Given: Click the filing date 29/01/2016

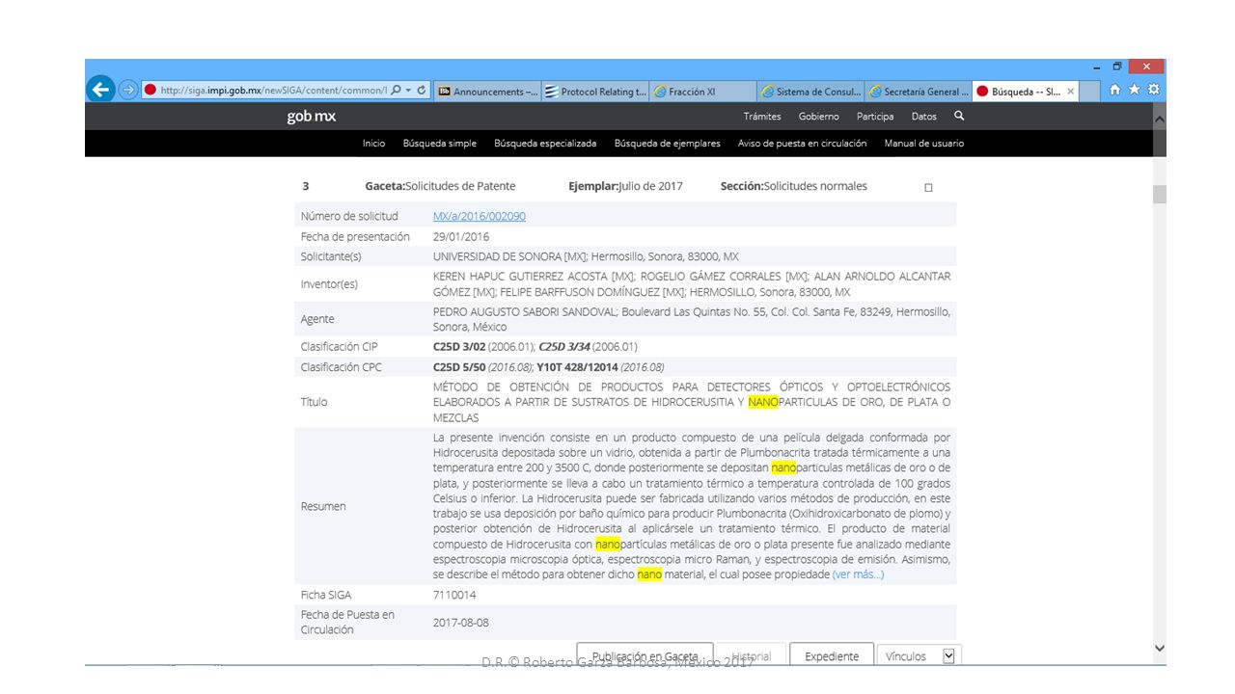Looking at the screenshot, I should 461,236.
